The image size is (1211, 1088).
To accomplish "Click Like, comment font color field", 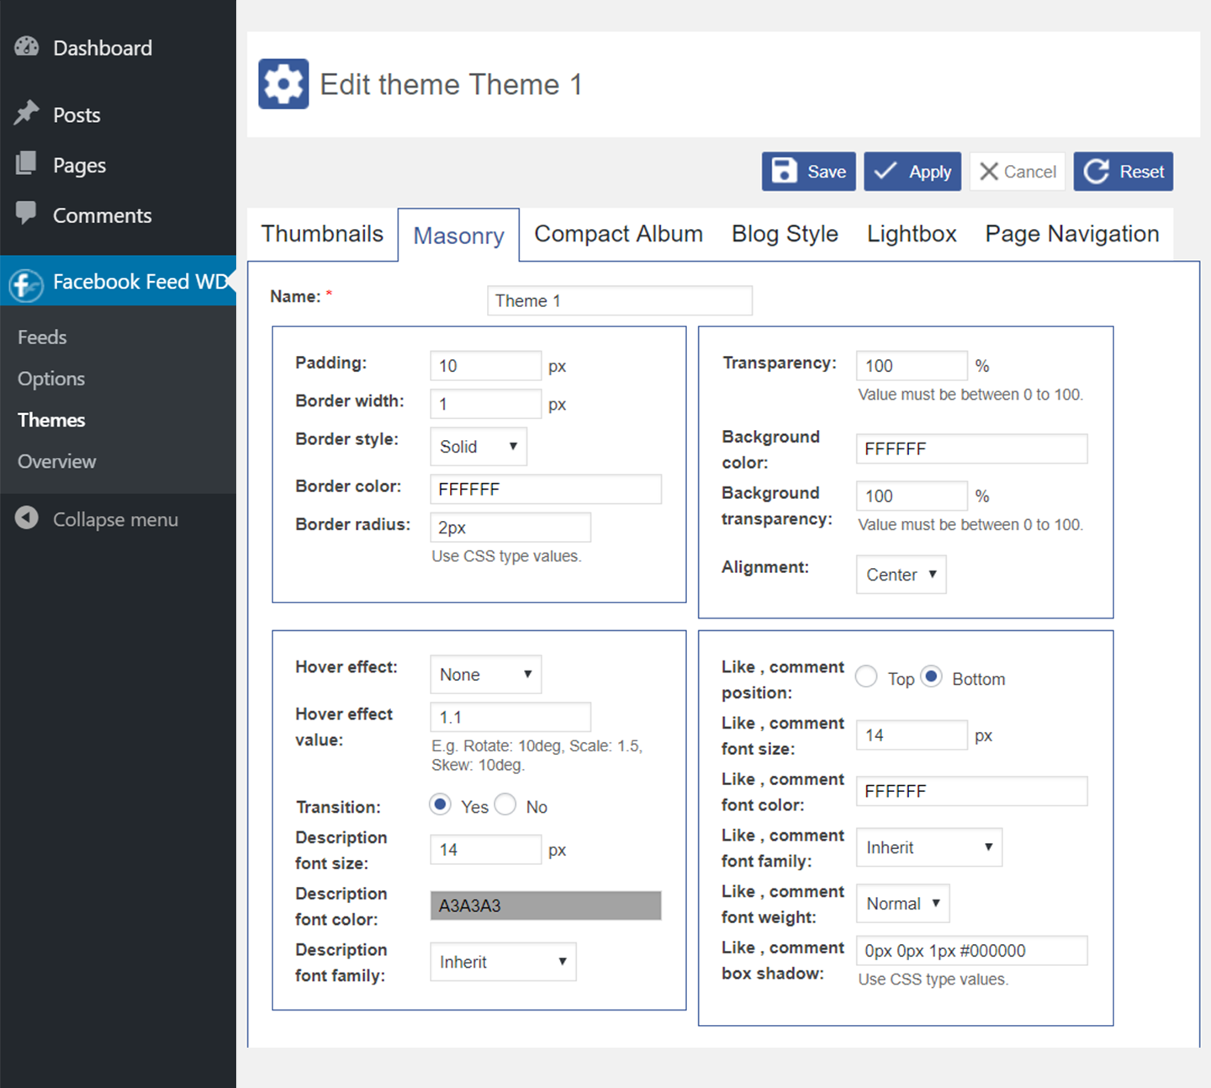I will coord(971,792).
